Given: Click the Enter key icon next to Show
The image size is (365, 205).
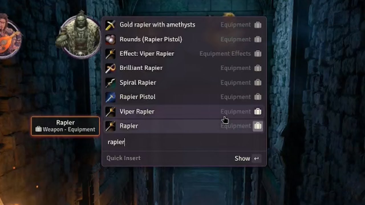Looking at the screenshot, I should 256,159.
